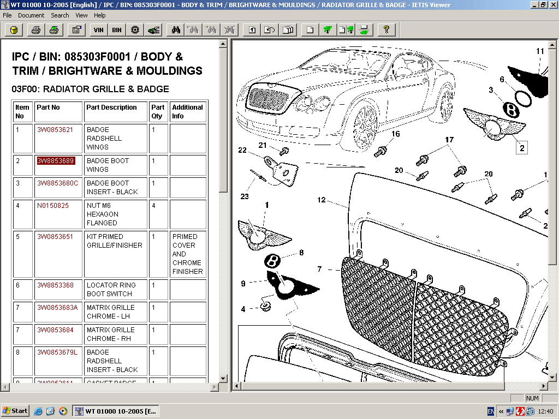The height and width of the screenshot is (419, 559).
Task: Click callout number 16 in the diagram
Action: tap(396, 134)
